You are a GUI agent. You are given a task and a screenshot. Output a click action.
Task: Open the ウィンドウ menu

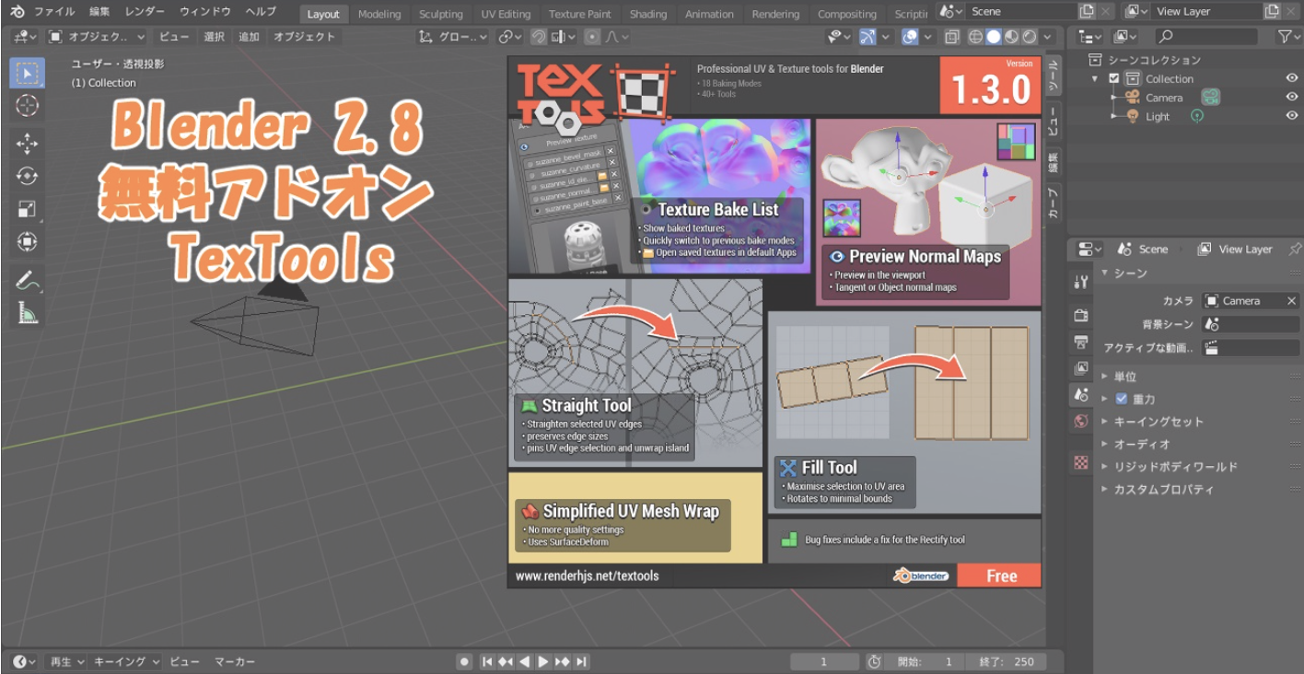tap(205, 12)
